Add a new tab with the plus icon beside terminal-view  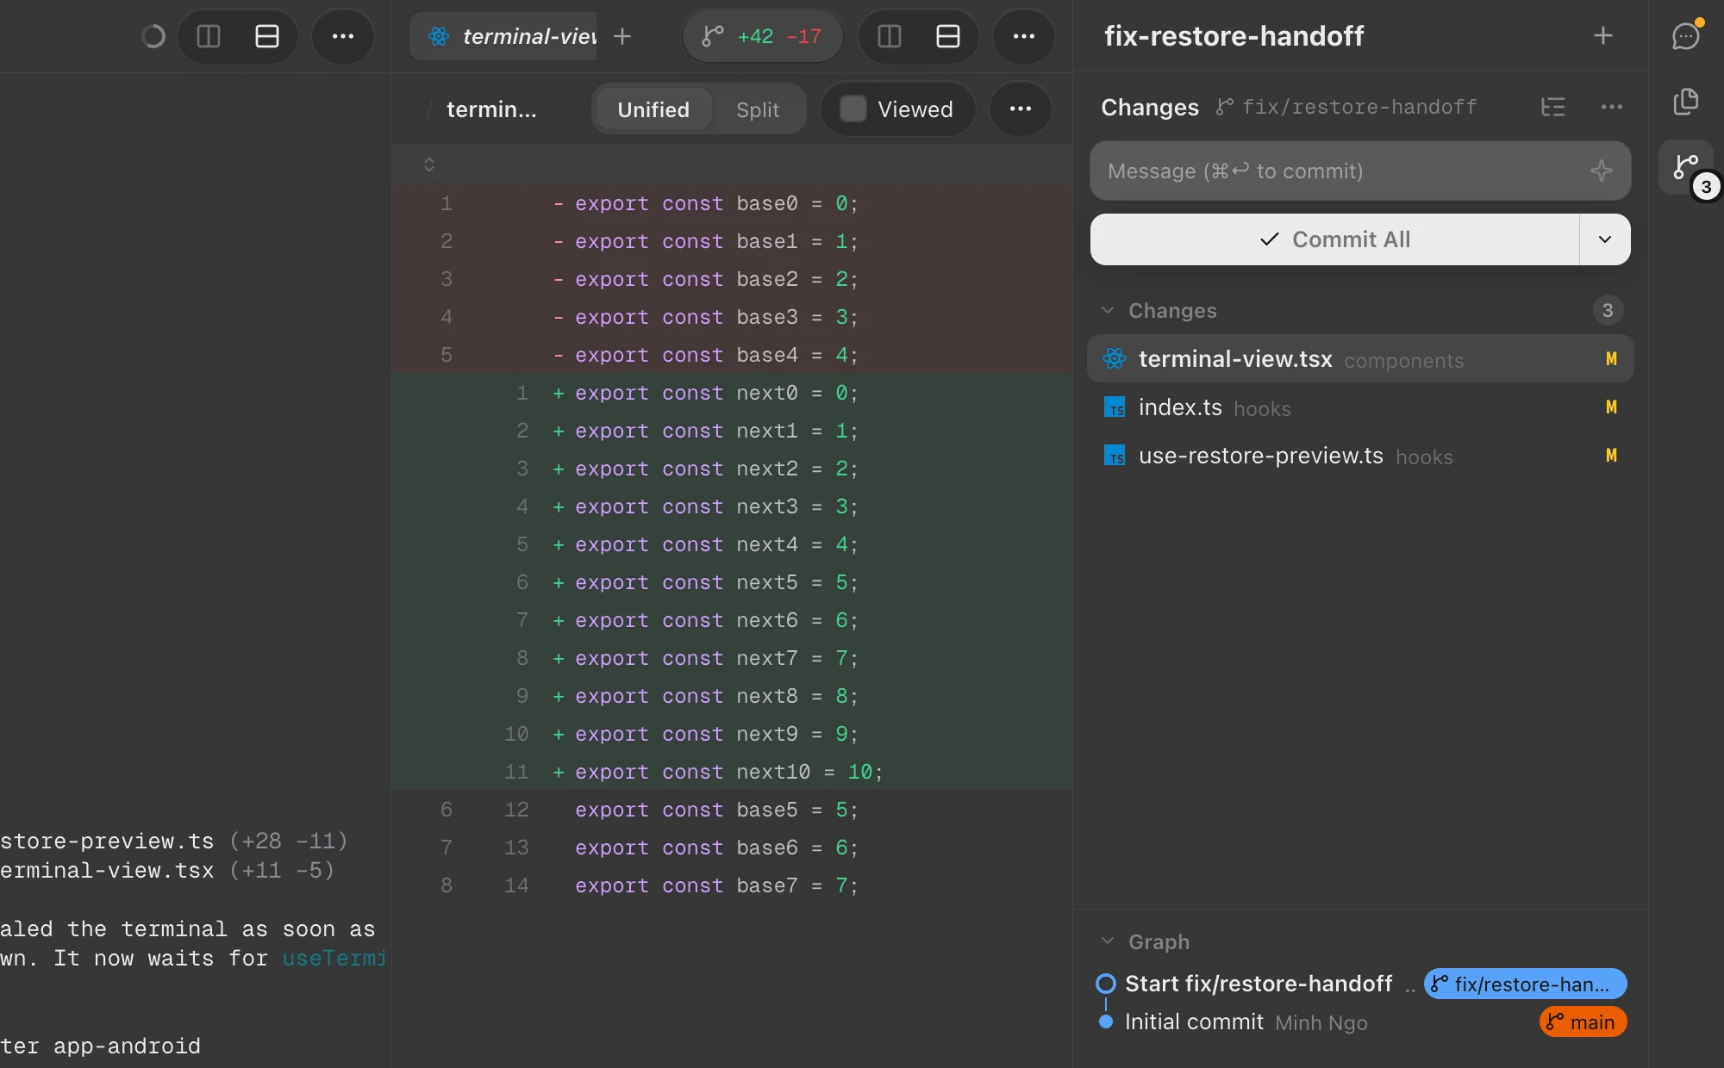pyautogui.click(x=622, y=36)
